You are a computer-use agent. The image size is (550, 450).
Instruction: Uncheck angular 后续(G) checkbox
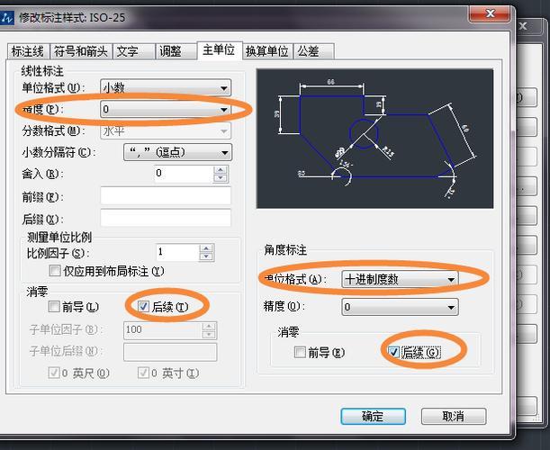point(393,352)
